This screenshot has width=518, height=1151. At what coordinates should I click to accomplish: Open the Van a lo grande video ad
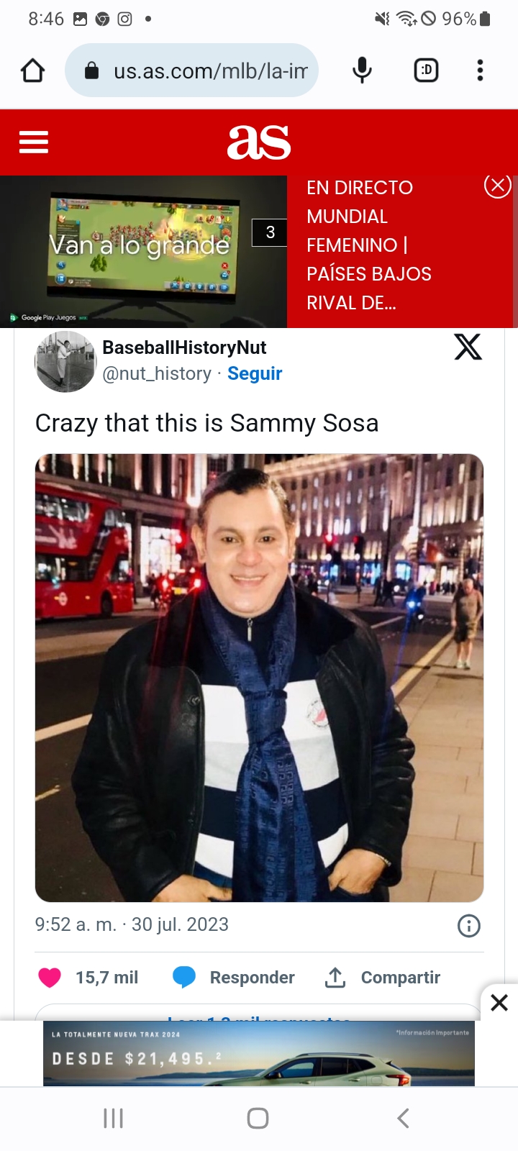tap(144, 252)
